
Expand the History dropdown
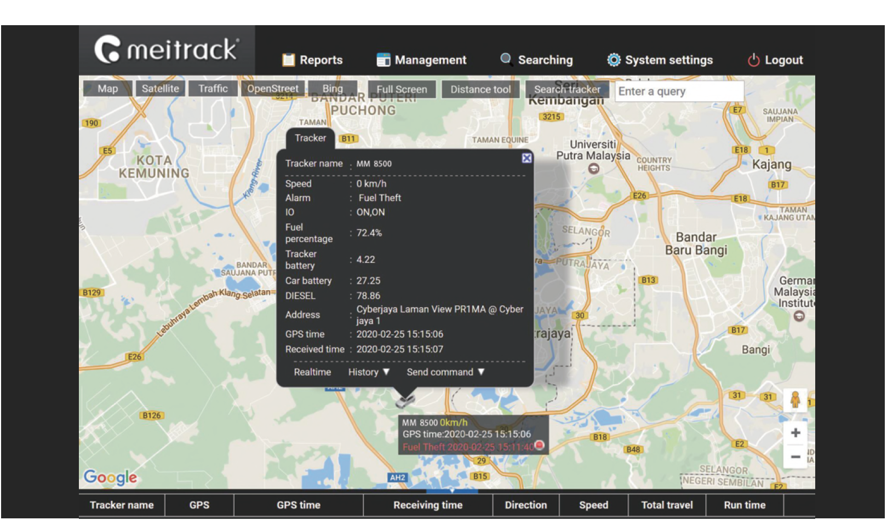367,372
